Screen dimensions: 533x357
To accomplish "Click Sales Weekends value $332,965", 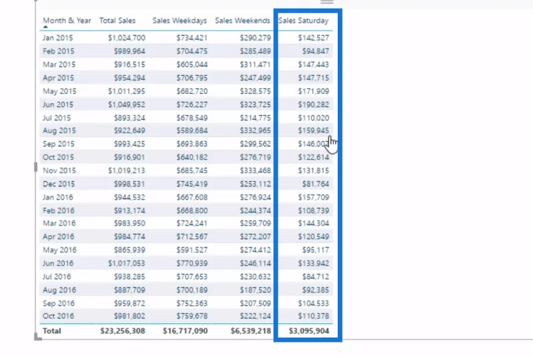I will click(255, 131).
